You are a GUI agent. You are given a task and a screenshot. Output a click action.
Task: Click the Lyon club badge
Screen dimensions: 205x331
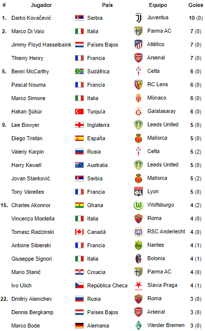[x=138, y=192]
